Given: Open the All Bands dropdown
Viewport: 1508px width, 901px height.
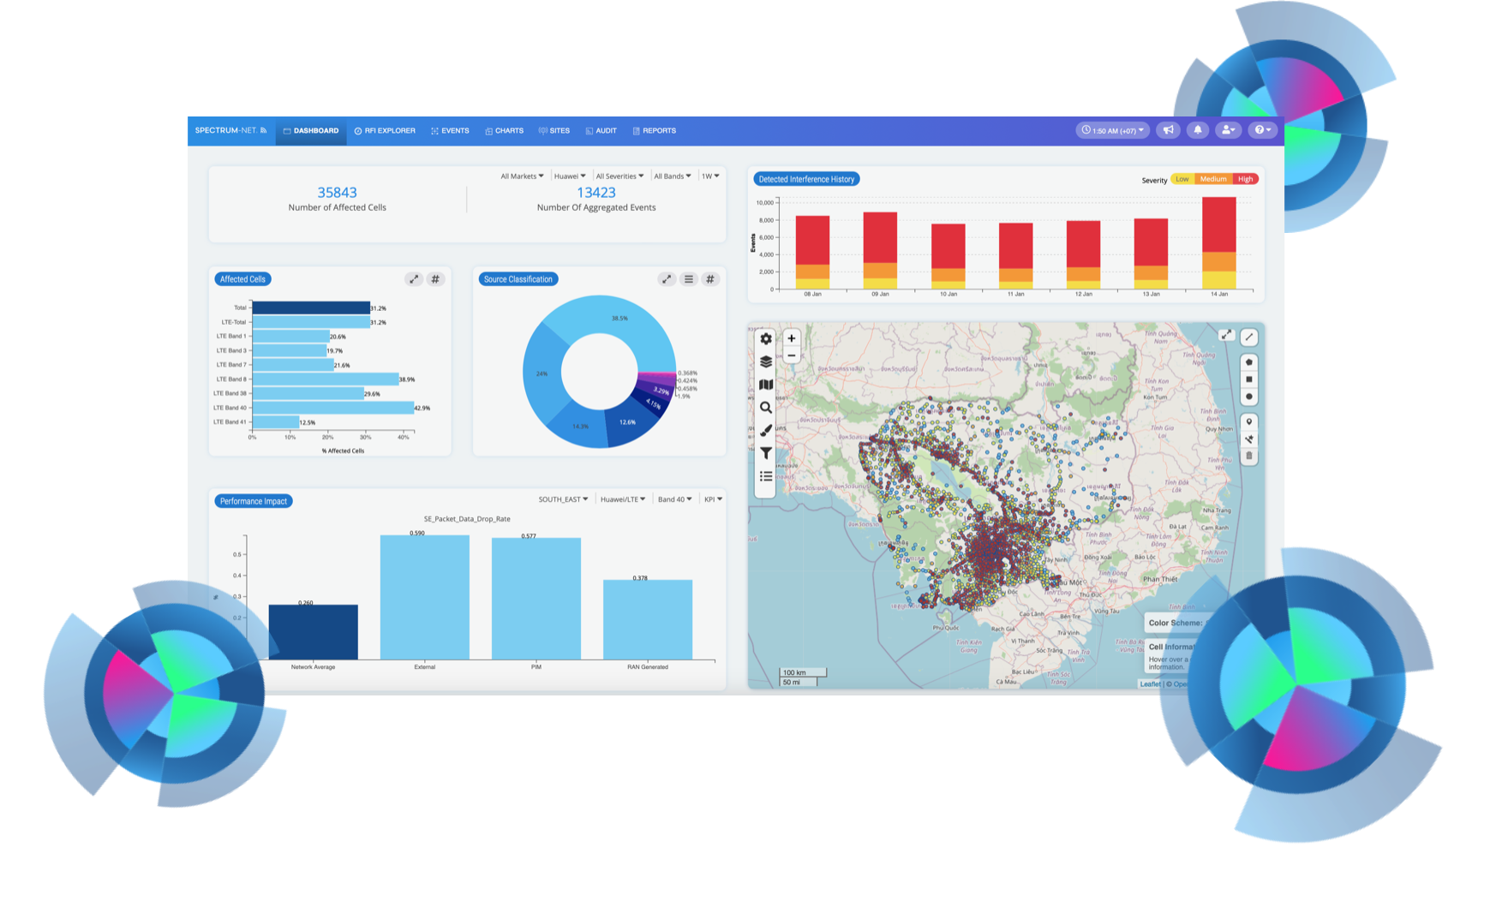Looking at the screenshot, I should coord(673,176).
